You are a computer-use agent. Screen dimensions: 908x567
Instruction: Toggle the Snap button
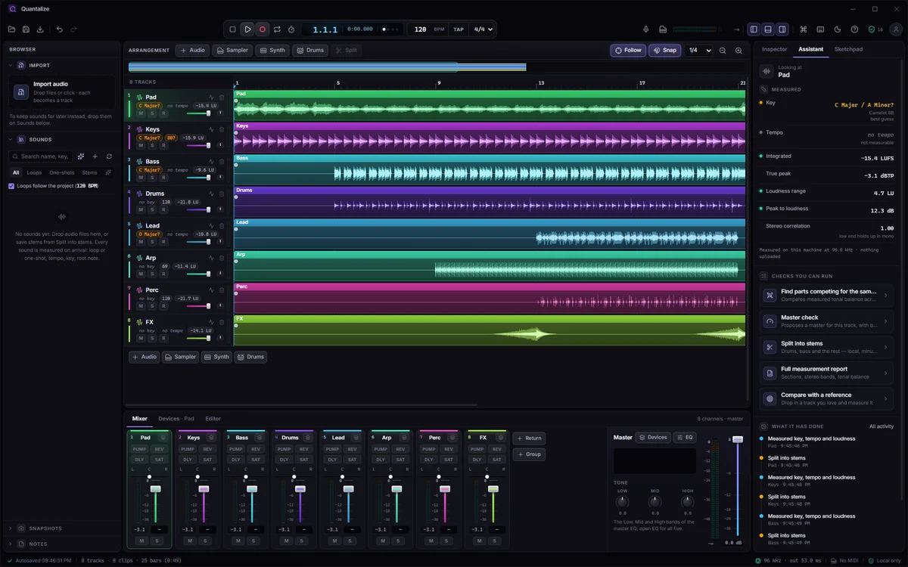[664, 51]
